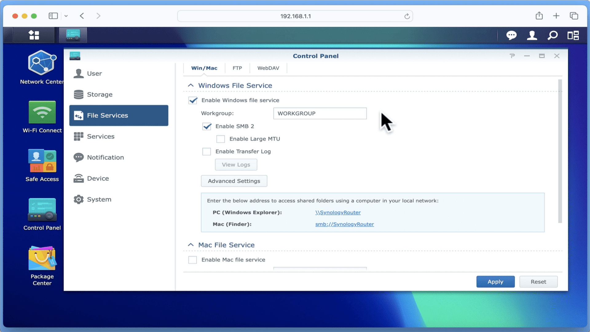Open the widgets pilot view icon
This screenshot has height=332, width=590.
(x=573, y=35)
